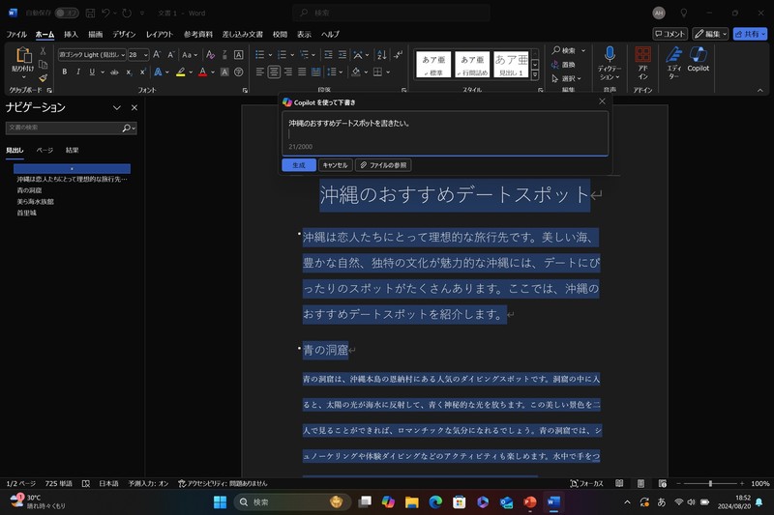
Task: Clear all formatting icon
Action: pyautogui.click(x=210, y=55)
